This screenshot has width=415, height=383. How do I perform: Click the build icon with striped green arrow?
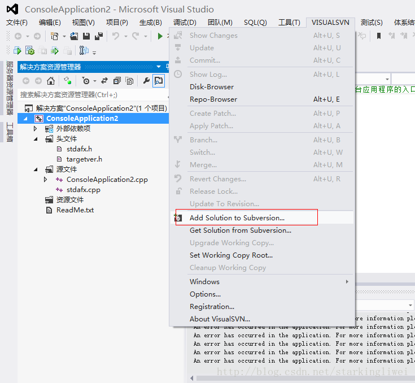55,50
